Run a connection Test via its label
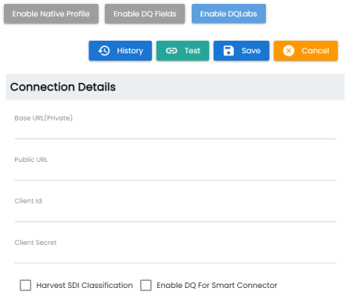 click(x=192, y=51)
